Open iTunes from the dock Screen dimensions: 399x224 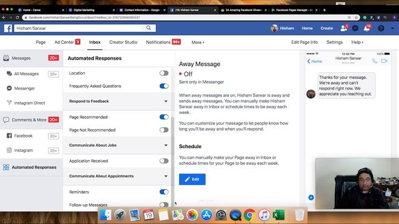[264, 215]
